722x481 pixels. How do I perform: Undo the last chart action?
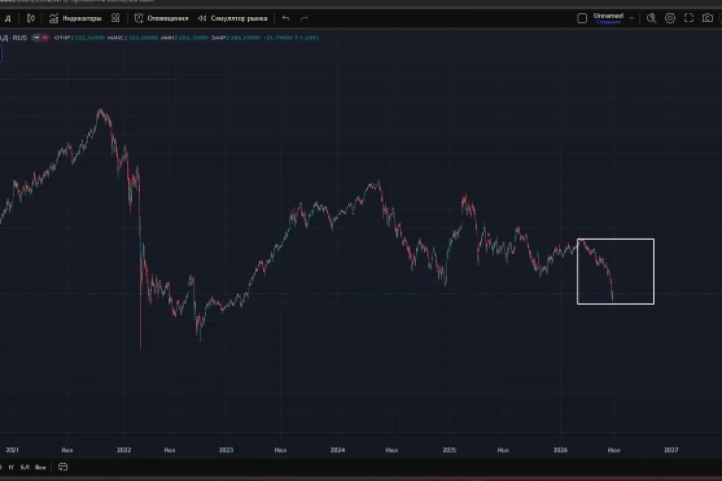286,19
